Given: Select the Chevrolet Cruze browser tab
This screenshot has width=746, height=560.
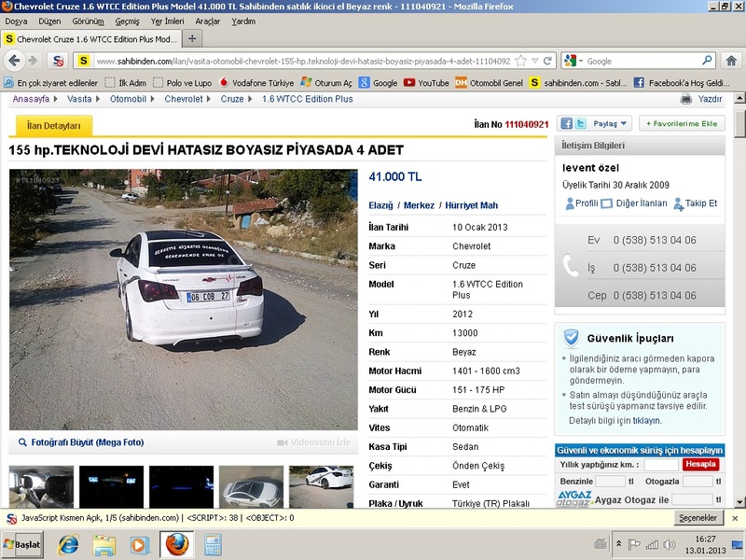Looking at the screenshot, I should click(91, 39).
